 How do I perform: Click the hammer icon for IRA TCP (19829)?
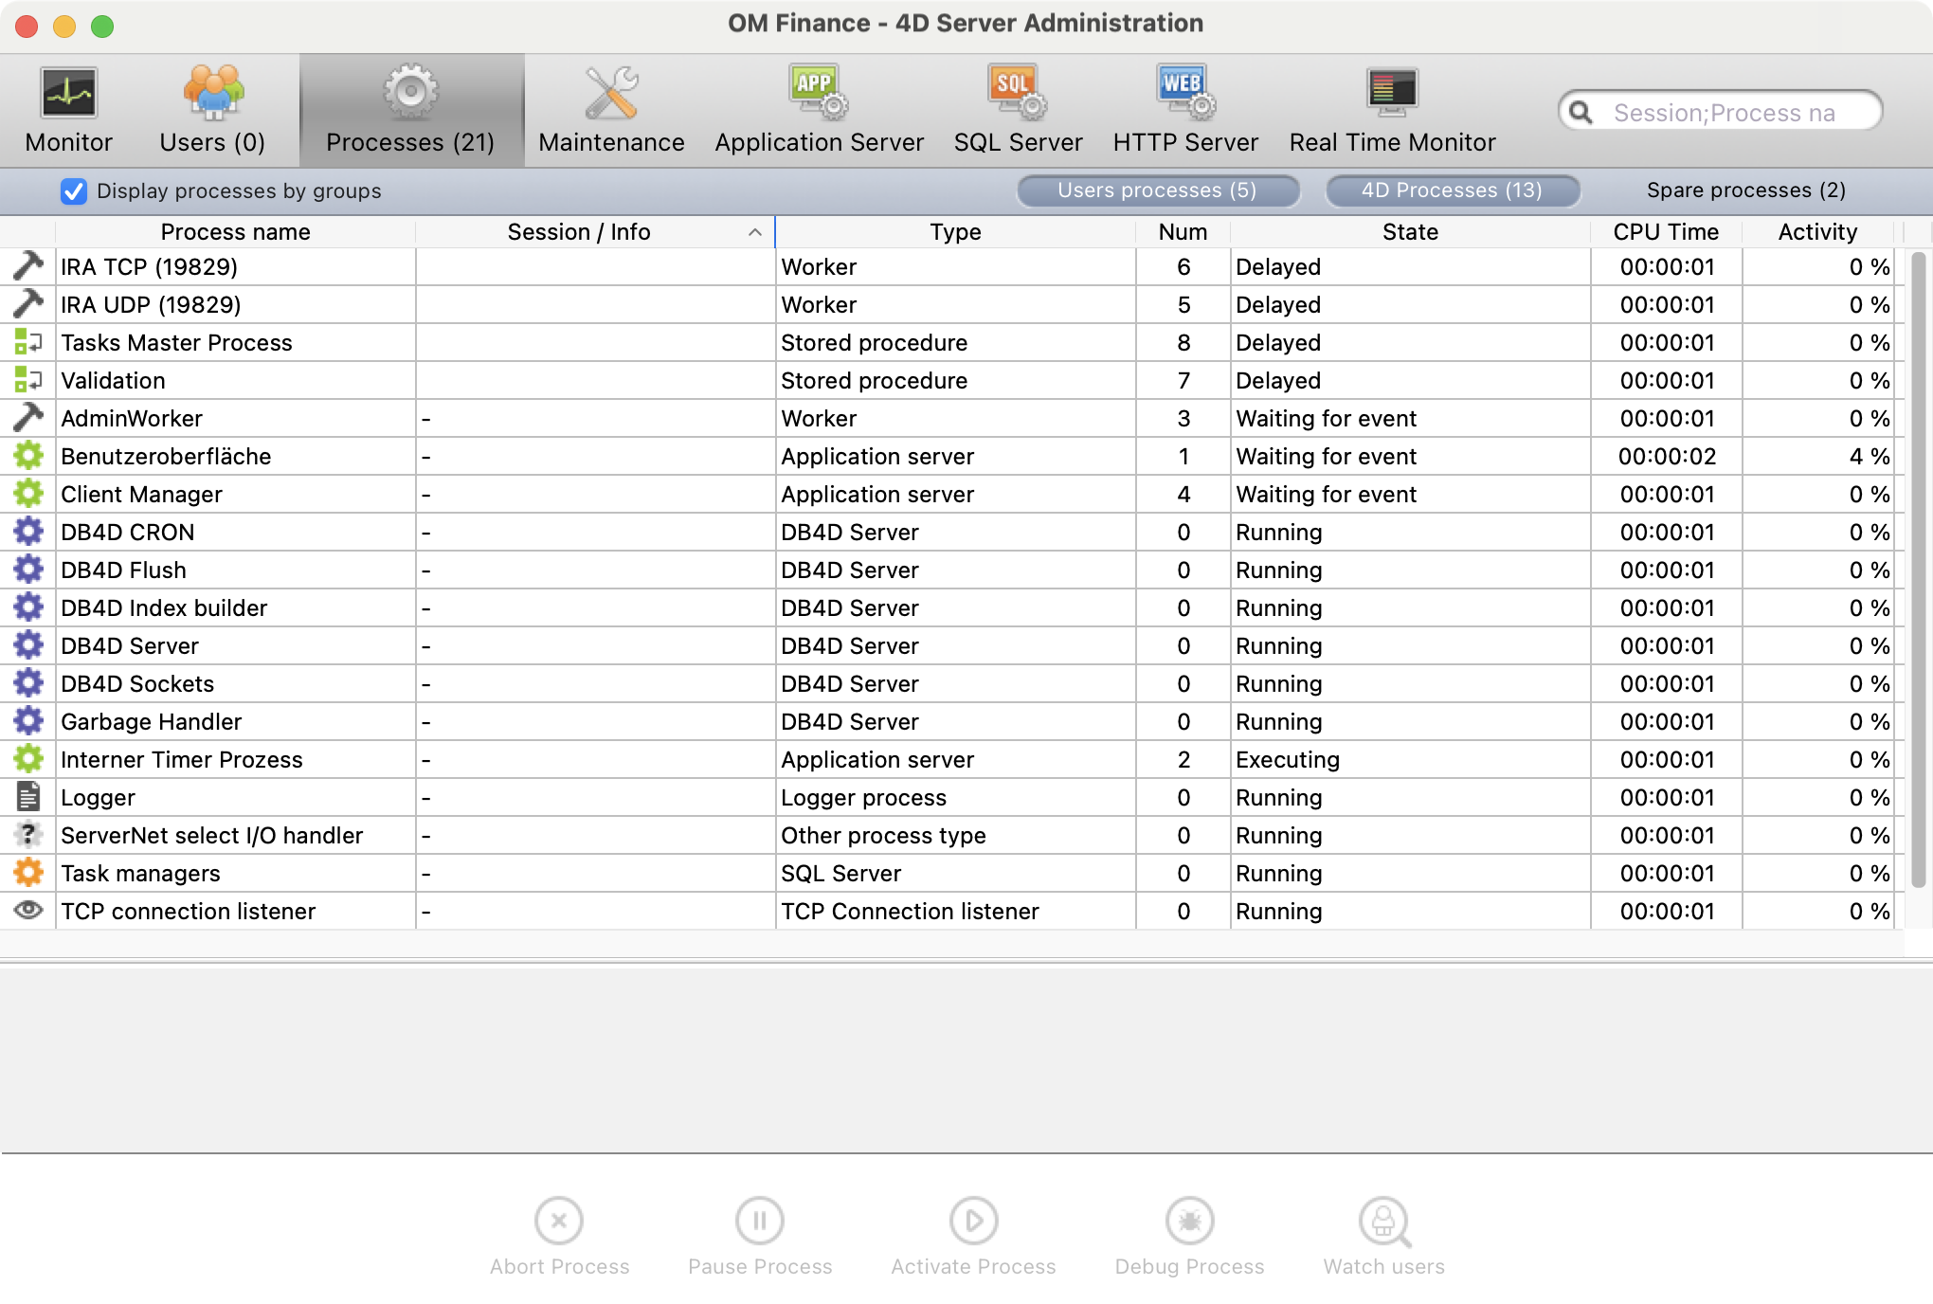click(28, 266)
